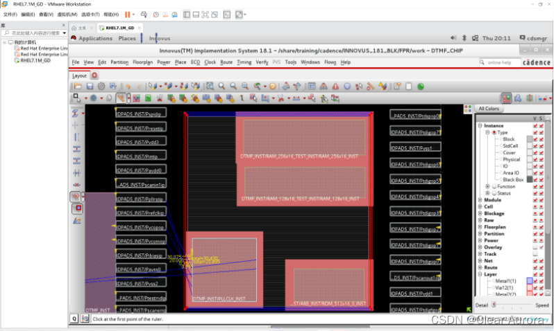Click the Q button at bottom left
The image size is (554, 331).
[74, 319]
